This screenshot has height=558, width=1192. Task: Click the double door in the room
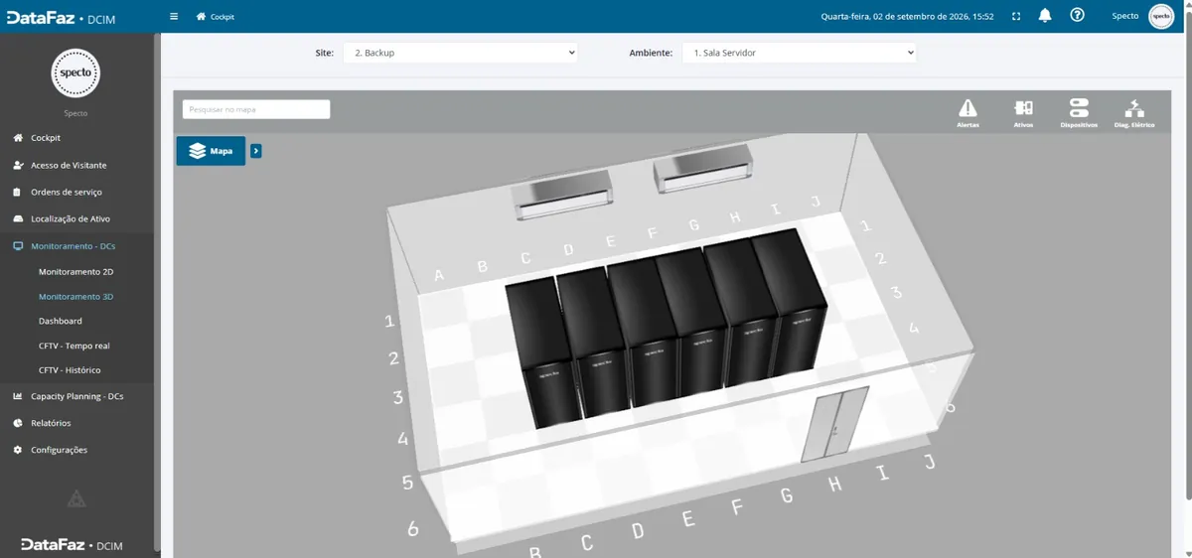click(x=834, y=424)
